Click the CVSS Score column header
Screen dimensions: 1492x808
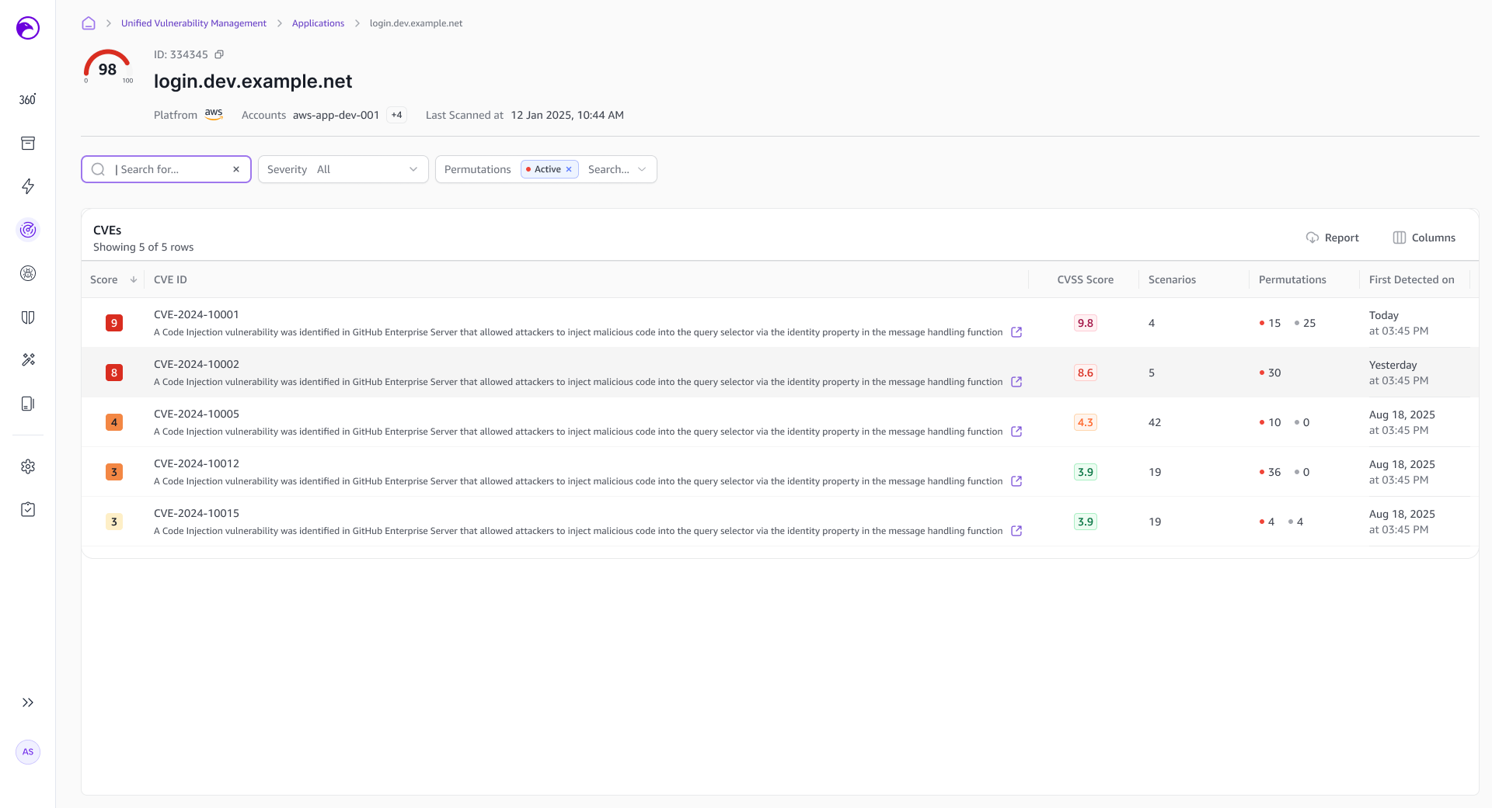[1085, 279]
